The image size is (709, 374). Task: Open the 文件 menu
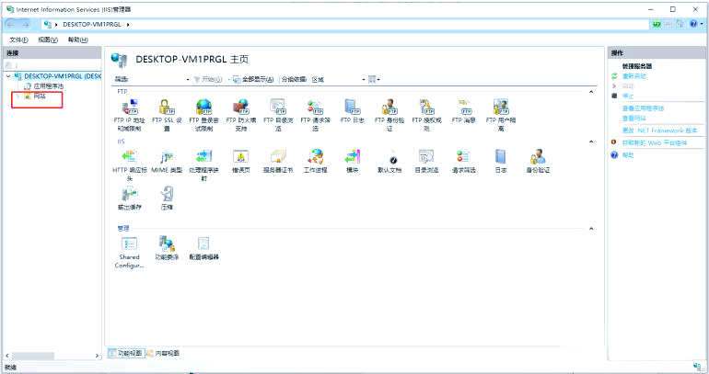19,40
